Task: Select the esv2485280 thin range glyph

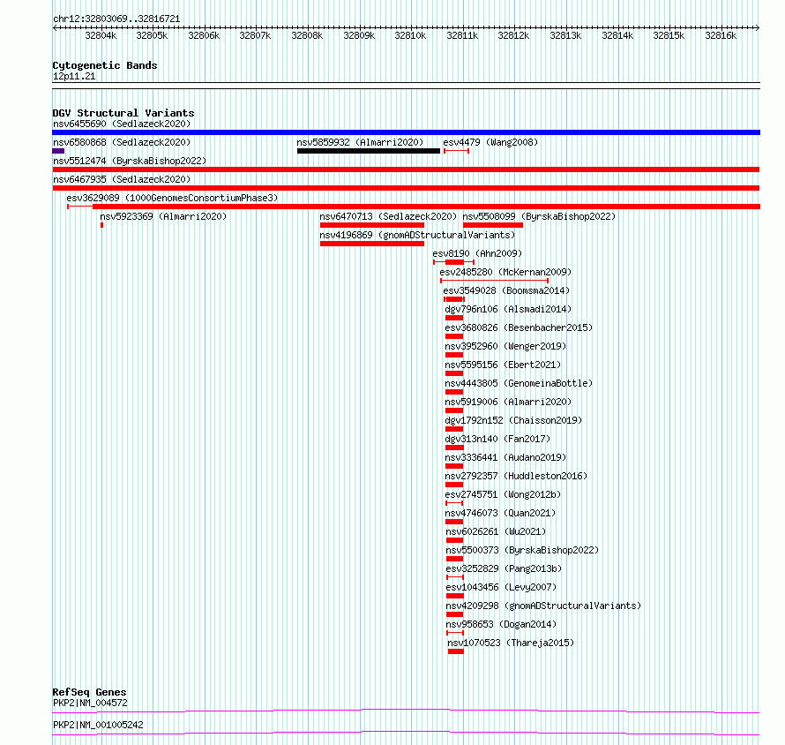Action: click(x=494, y=281)
